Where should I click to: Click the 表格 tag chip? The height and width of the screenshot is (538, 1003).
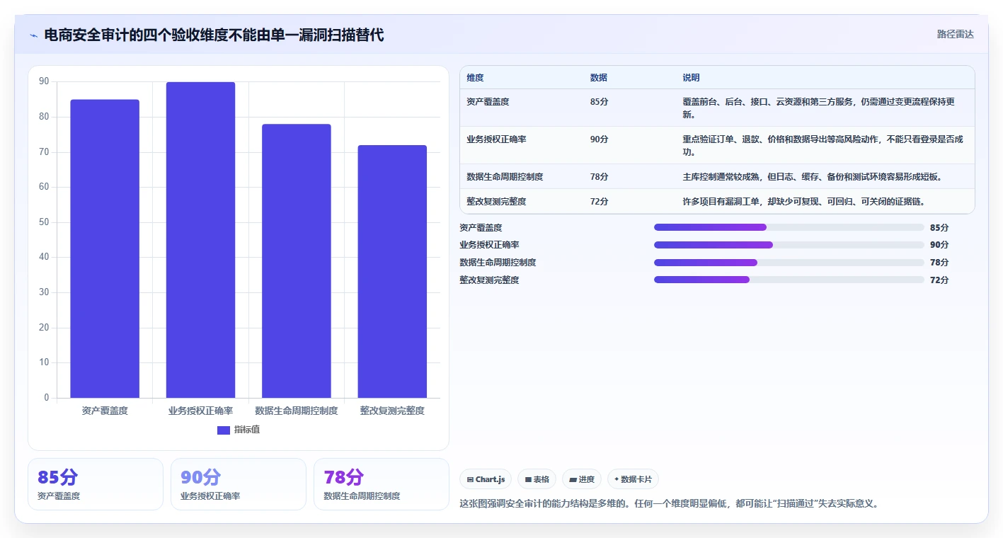tap(537, 479)
